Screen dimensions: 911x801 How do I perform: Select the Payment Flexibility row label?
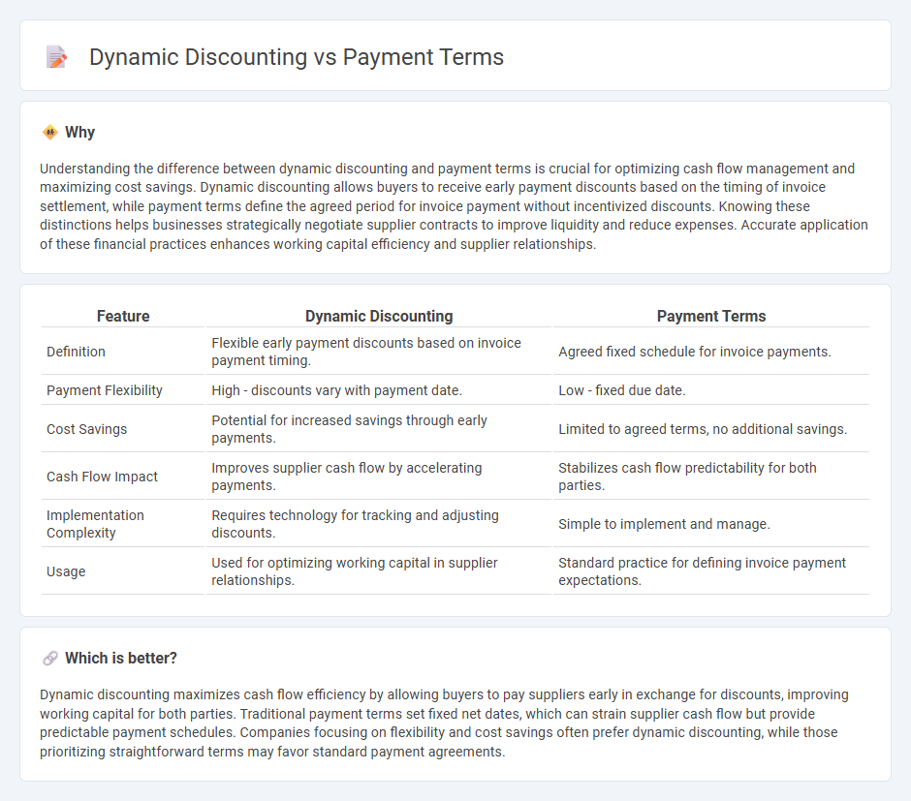(x=105, y=390)
